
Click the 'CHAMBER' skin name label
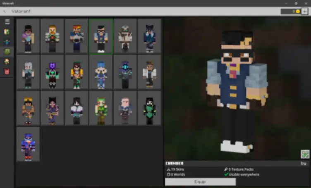pos(175,163)
